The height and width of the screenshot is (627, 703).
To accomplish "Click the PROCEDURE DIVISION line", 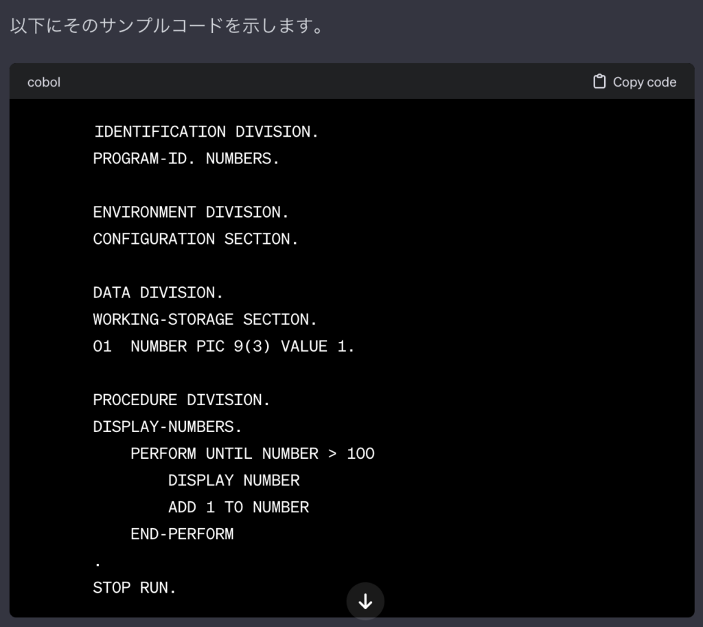I will 181,400.
